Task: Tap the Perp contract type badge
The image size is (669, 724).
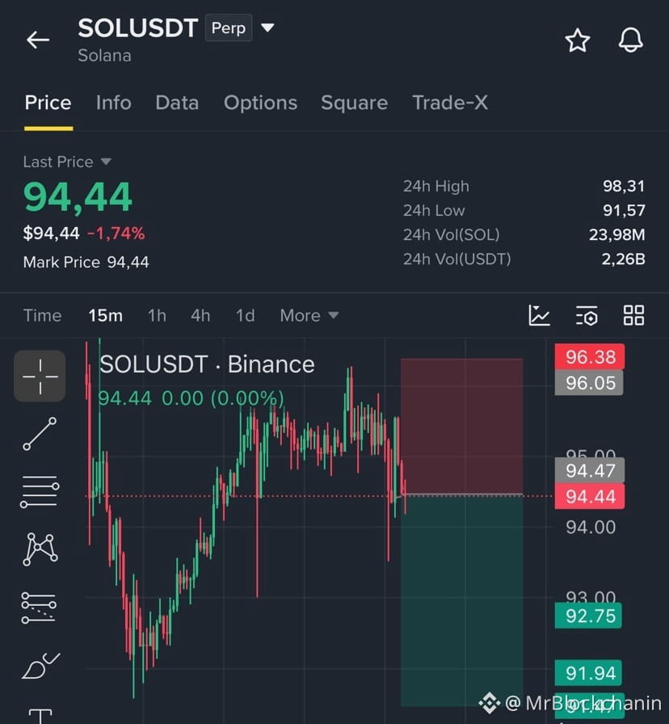Action: pyautogui.click(x=229, y=28)
